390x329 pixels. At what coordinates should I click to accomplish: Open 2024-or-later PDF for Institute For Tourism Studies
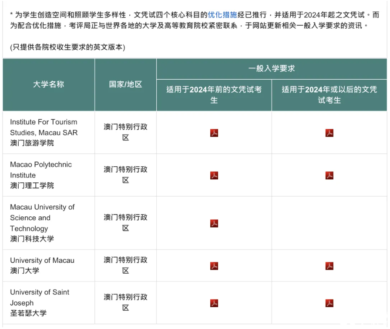pos(329,133)
